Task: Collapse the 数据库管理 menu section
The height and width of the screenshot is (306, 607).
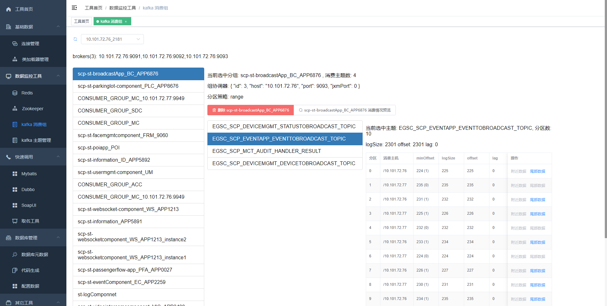Action: tap(58, 237)
